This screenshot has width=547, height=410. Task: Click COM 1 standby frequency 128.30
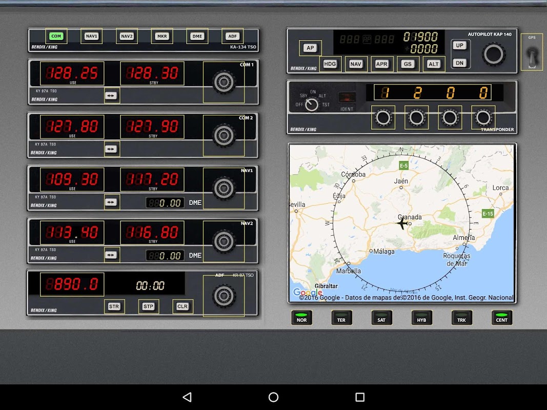pyautogui.click(x=152, y=73)
